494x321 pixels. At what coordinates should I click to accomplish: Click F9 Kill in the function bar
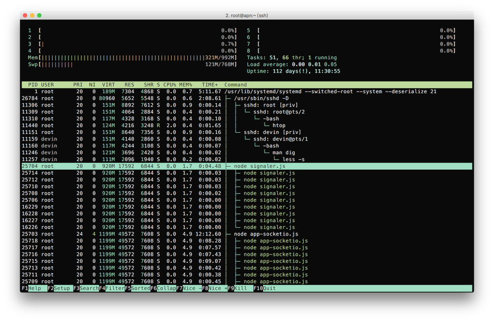(x=240, y=288)
